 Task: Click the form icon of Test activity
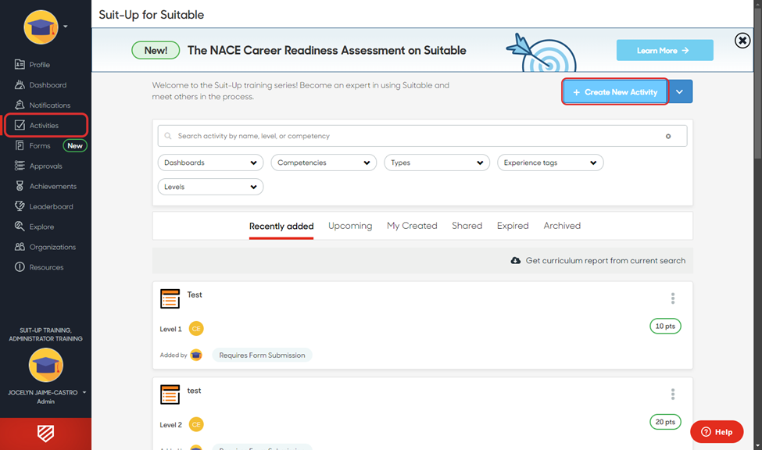tap(170, 299)
